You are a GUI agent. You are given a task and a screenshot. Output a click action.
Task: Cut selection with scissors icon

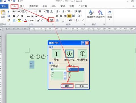tap(8, 12)
